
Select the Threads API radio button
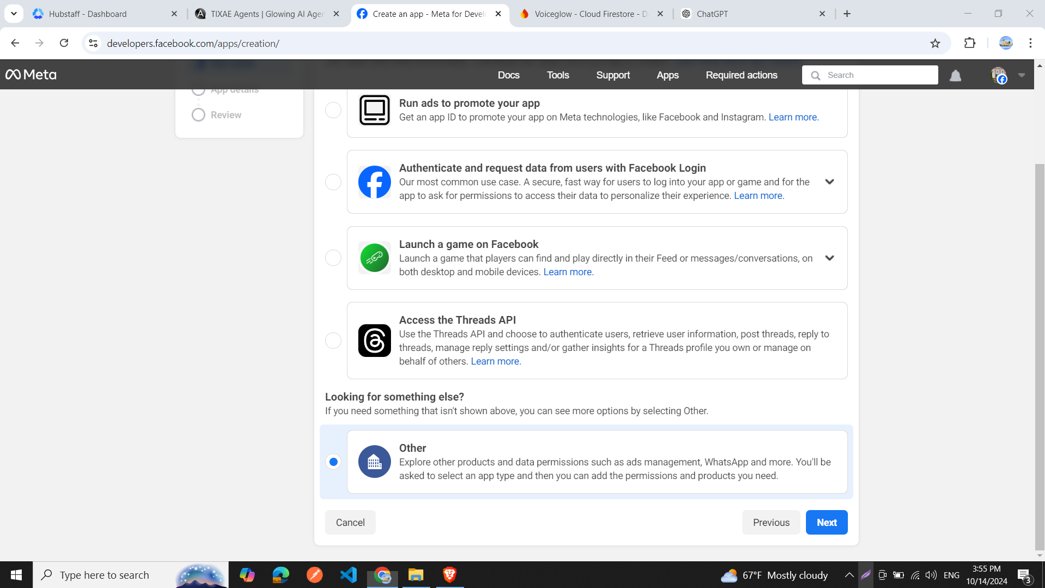click(x=333, y=341)
